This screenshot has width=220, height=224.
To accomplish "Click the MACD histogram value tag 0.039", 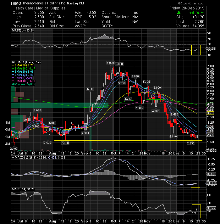I will point(211,174).
